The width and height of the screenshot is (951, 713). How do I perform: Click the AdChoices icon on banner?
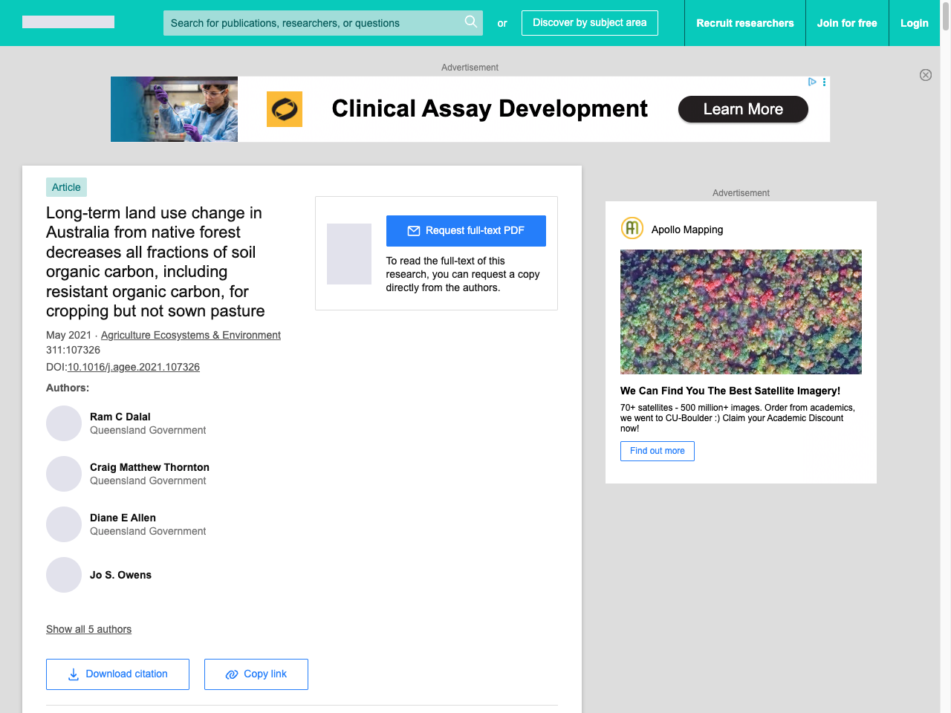coord(812,82)
